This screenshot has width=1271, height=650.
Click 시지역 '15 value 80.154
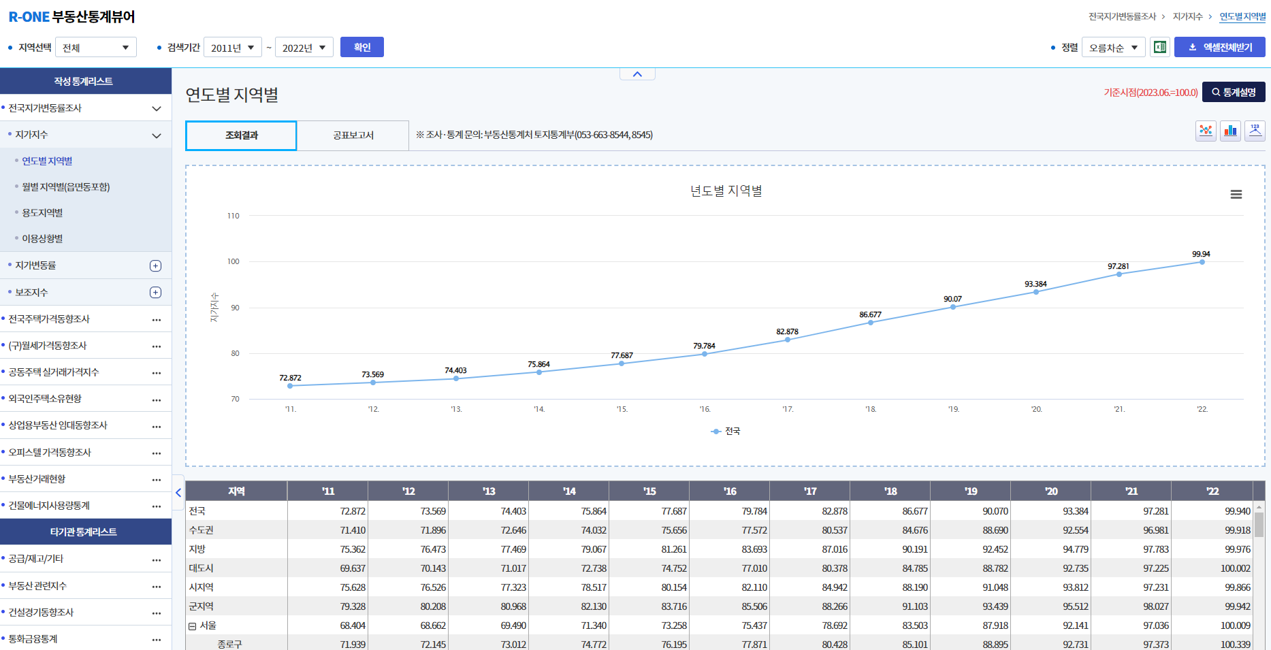[x=674, y=587]
